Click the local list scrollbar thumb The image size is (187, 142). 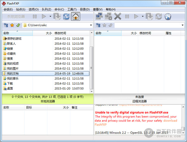click(x=91, y=68)
